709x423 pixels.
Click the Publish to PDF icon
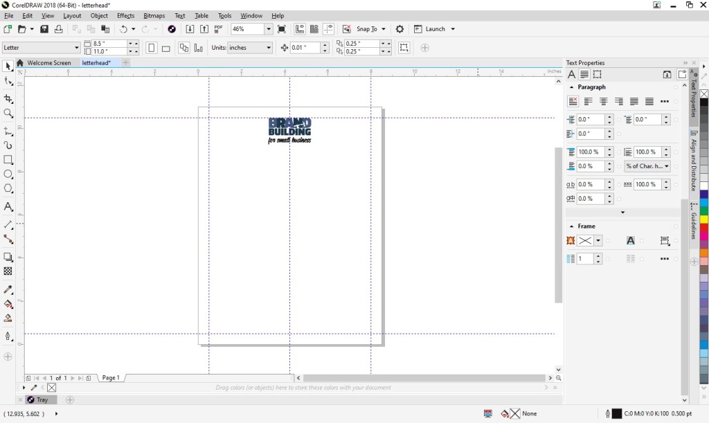pyautogui.click(x=219, y=29)
